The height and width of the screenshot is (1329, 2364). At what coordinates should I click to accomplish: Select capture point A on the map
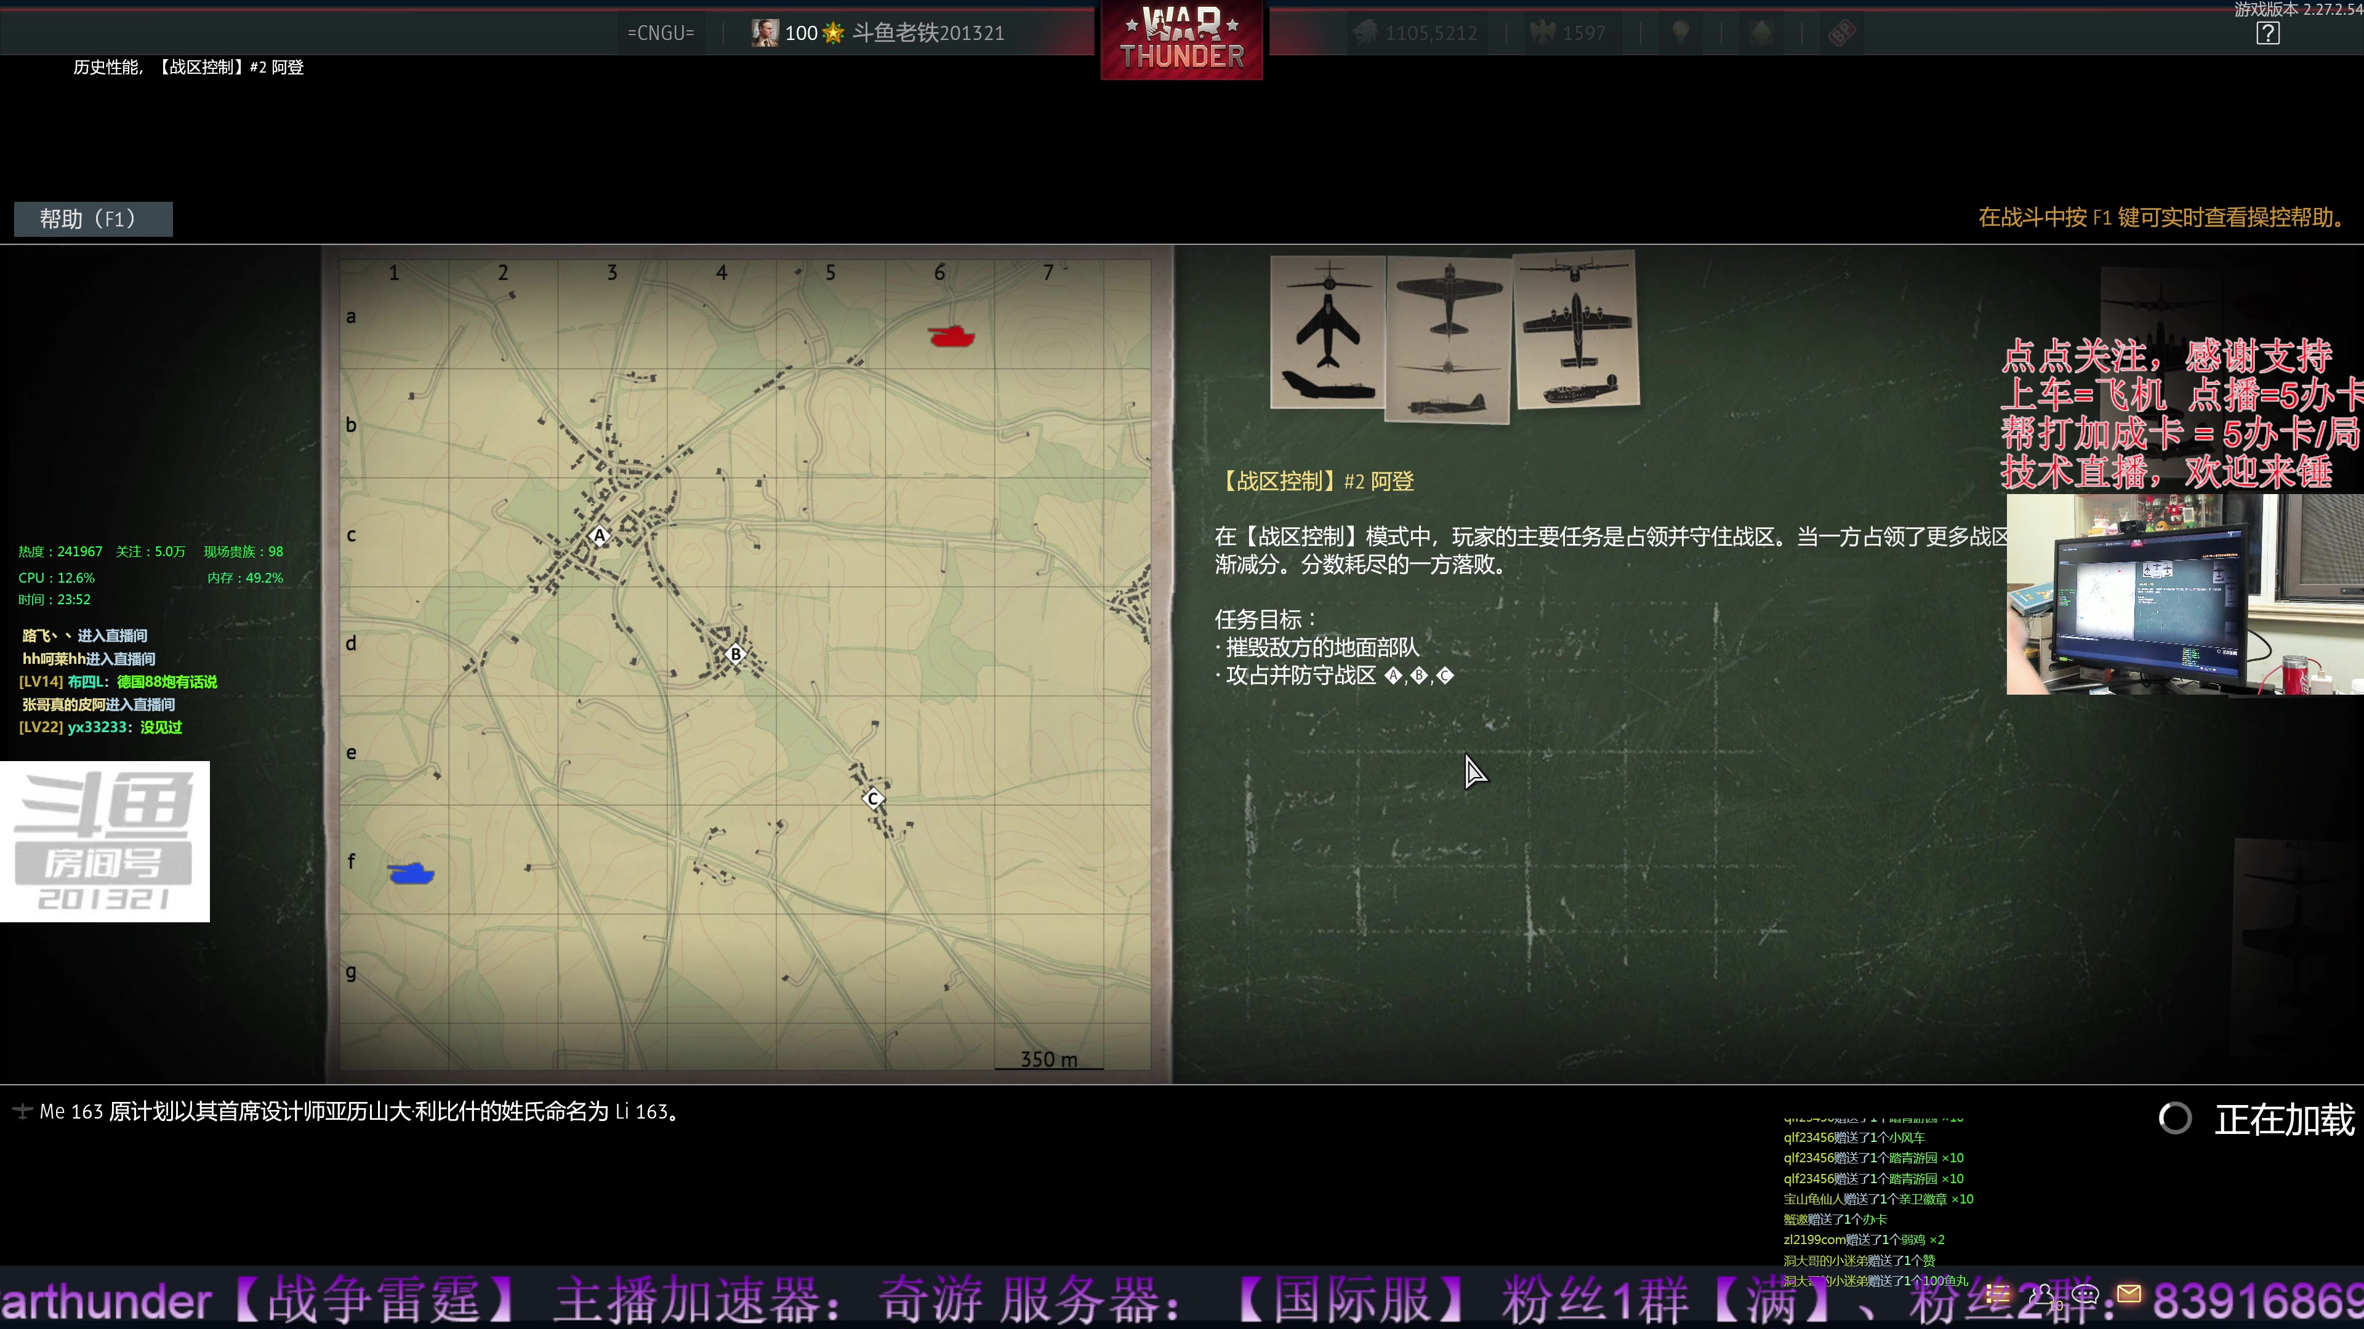coord(598,537)
